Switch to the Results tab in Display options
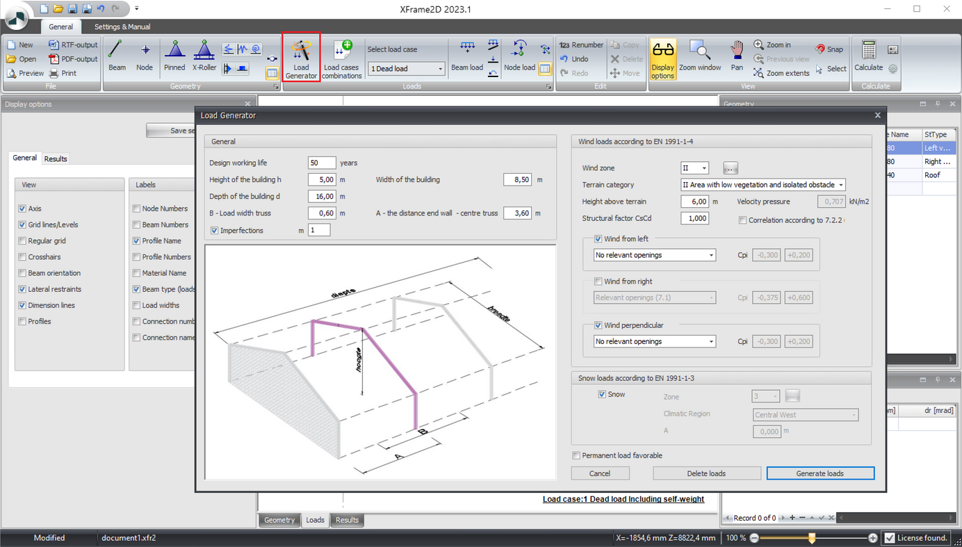The image size is (962, 547). (x=55, y=158)
